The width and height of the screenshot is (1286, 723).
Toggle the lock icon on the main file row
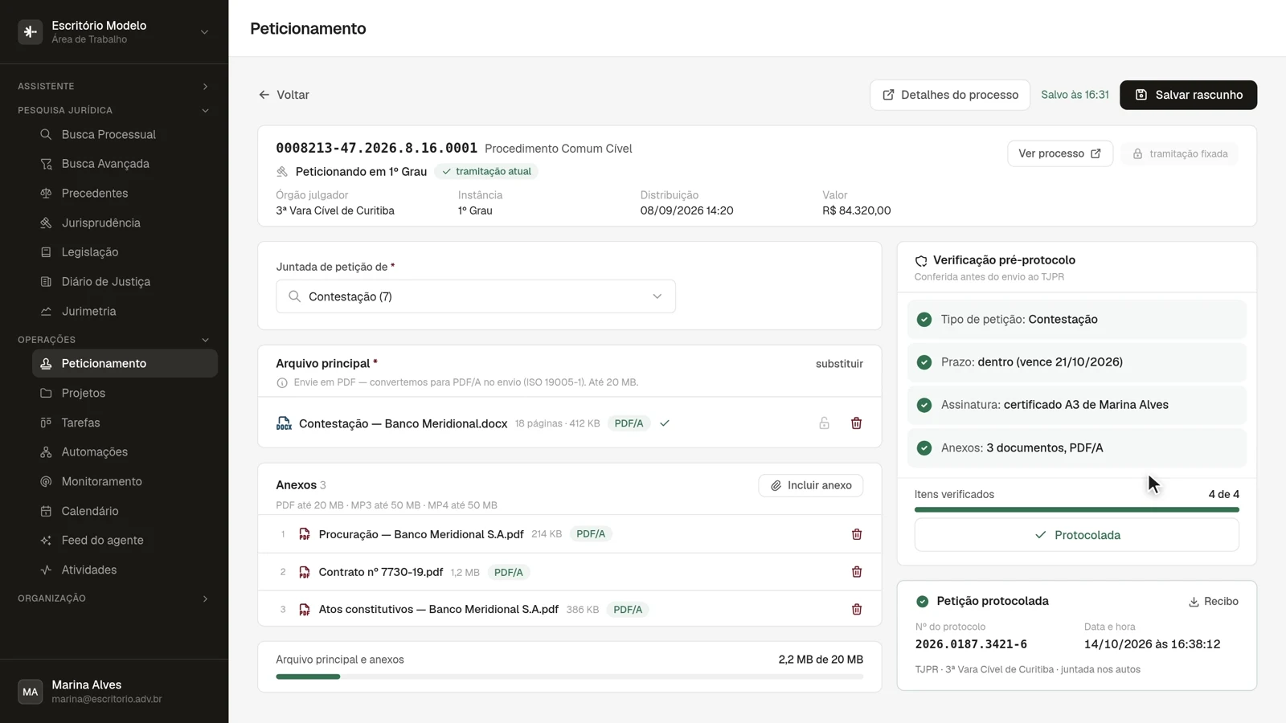[x=825, y=423]
